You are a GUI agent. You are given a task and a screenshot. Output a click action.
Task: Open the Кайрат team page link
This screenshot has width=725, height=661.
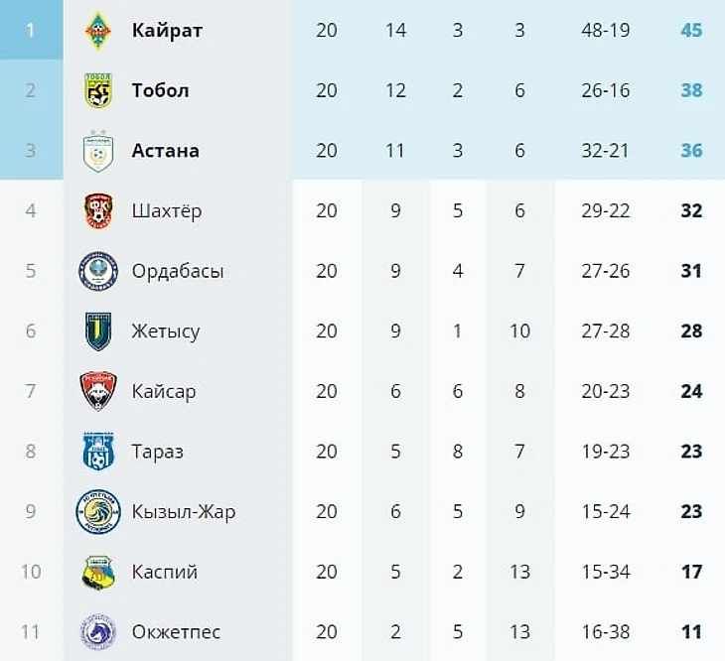click(x=167, y=31)
